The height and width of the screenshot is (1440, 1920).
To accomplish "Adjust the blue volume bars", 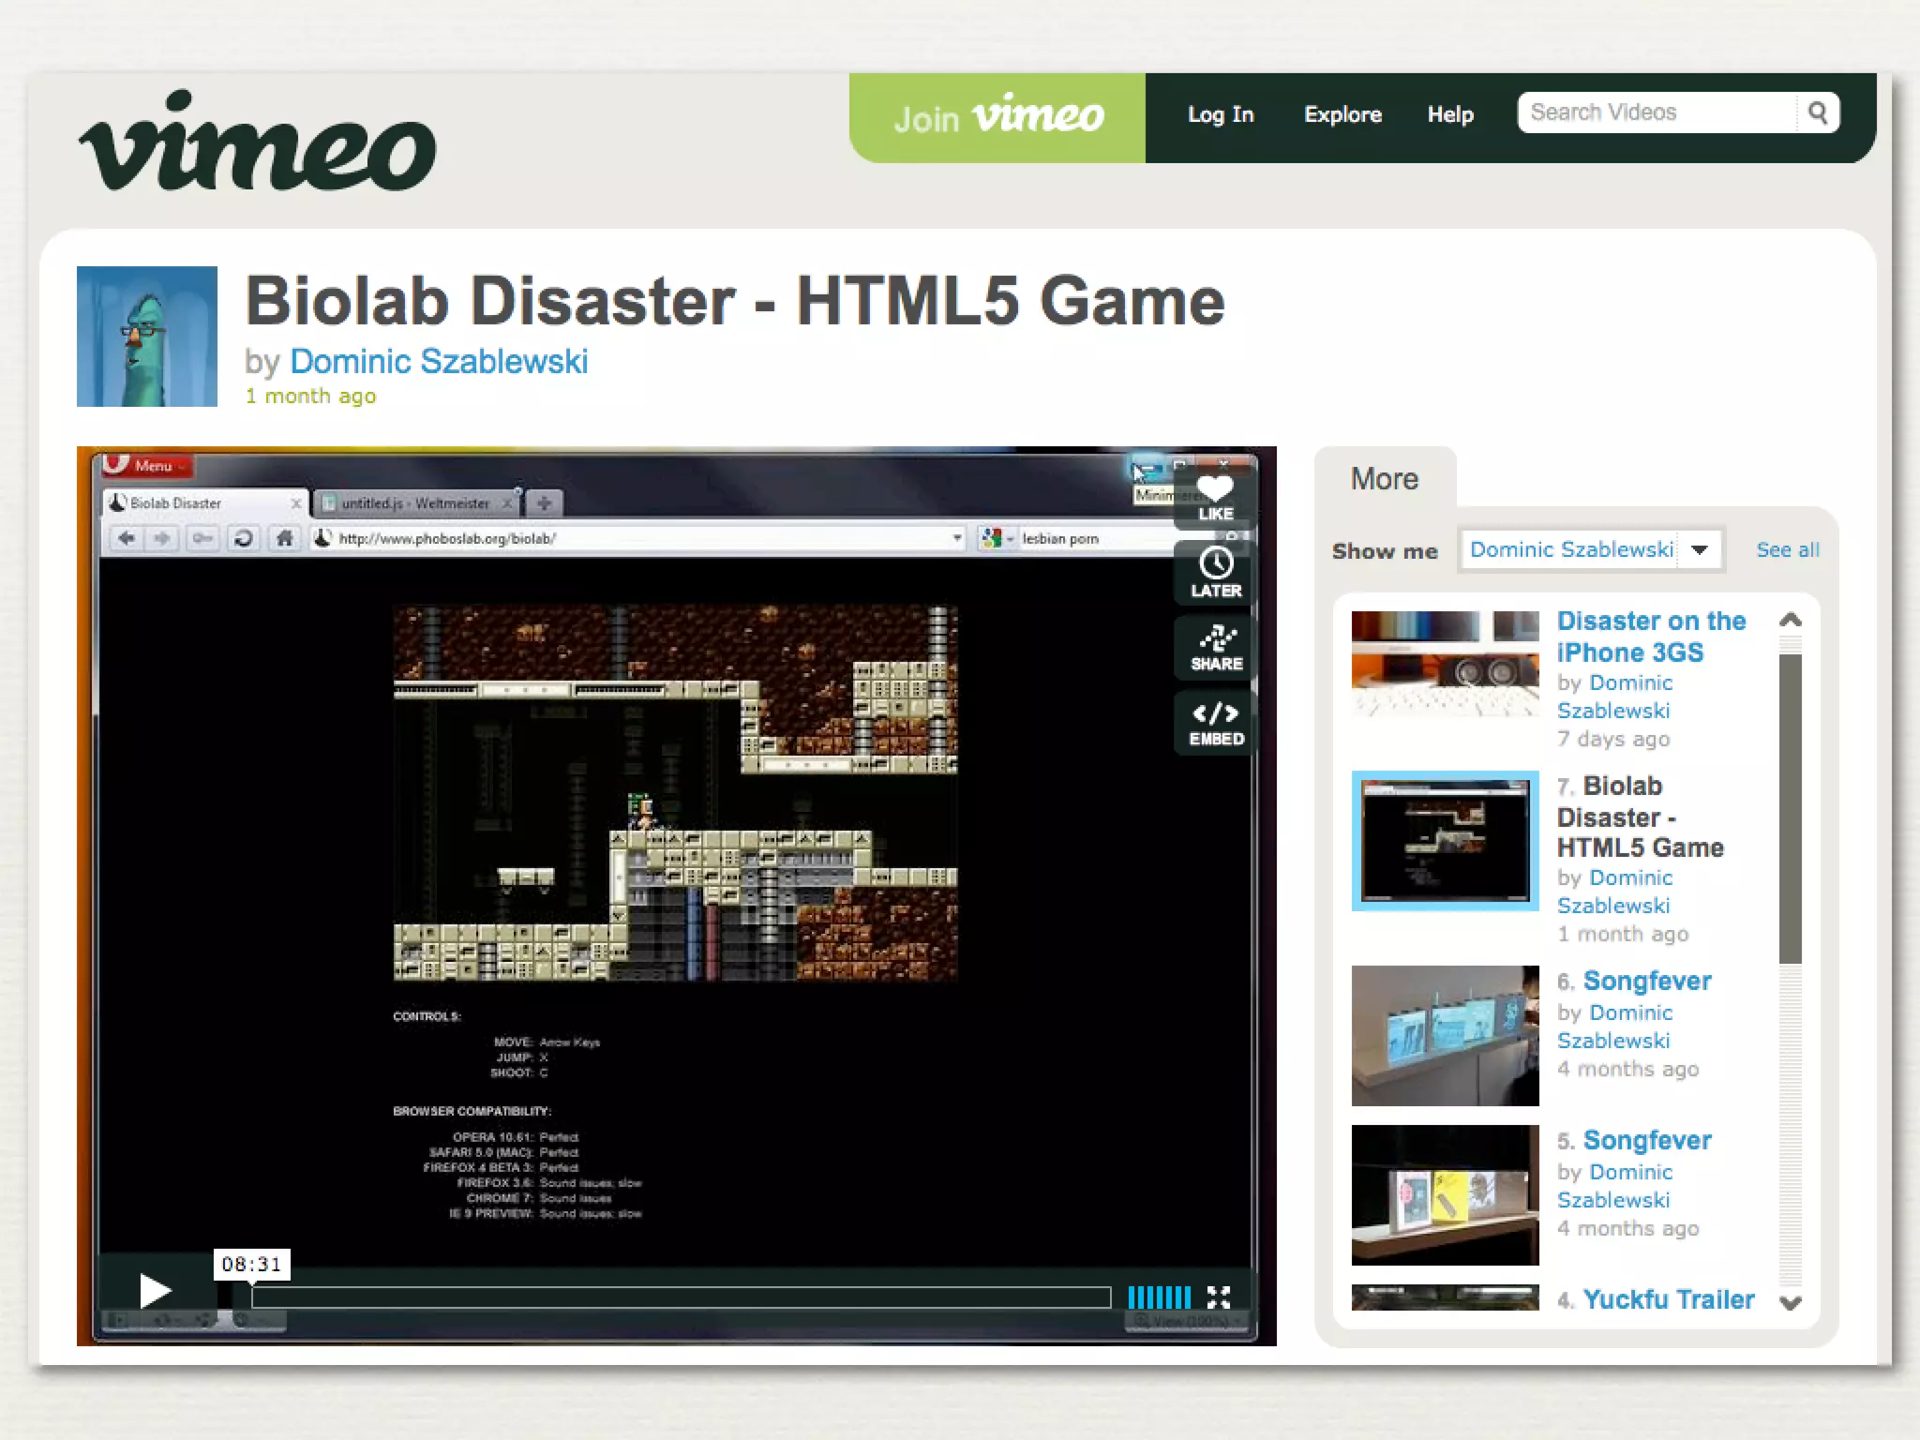I will pos(1159,1297).
